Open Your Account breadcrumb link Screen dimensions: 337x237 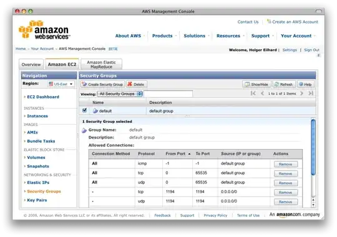(x=42, y=49)
